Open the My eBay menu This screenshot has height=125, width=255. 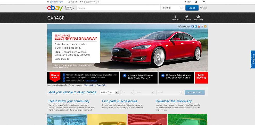[x=187, y=2]
